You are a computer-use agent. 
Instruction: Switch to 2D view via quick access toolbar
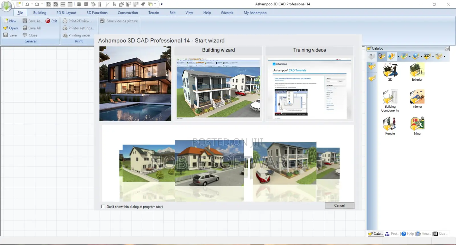(48, 4)
